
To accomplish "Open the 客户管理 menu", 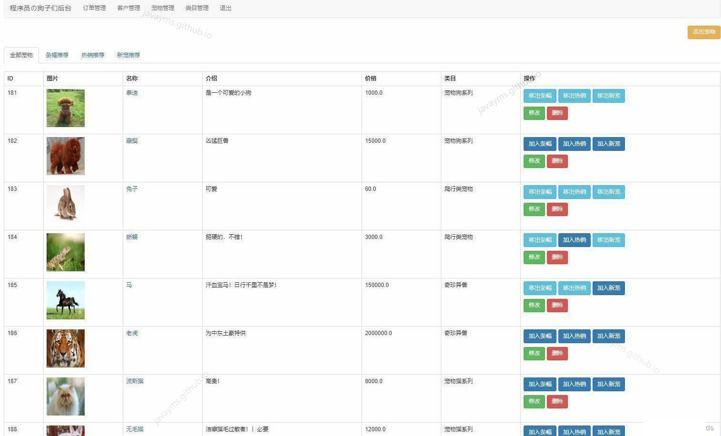I will pos(128,8).
